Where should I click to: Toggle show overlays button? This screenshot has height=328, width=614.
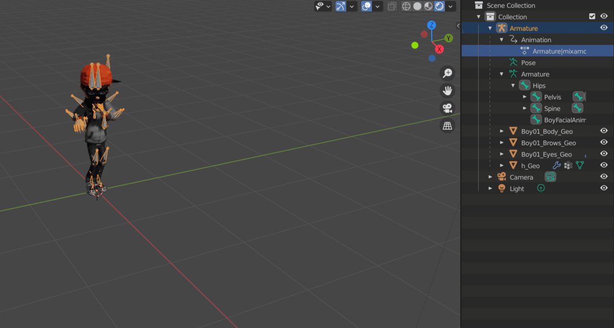pos(366,6)
